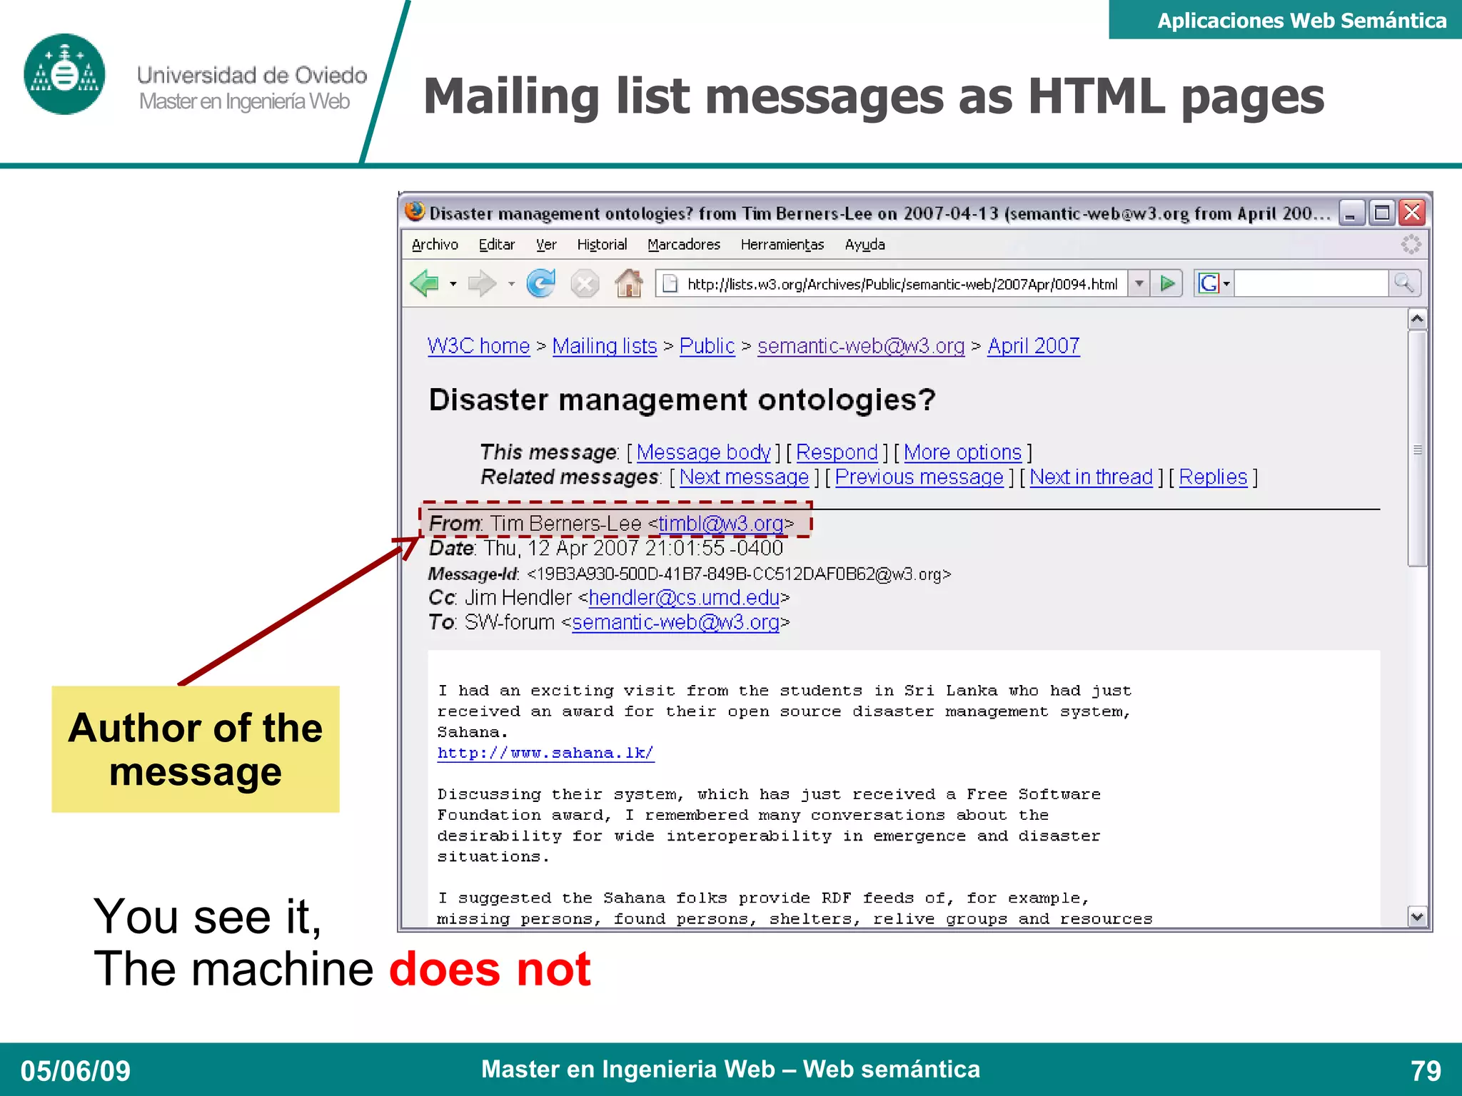Open the Herramientas menu
This screenshot has width=1462, height=1096.
[782, 245]
